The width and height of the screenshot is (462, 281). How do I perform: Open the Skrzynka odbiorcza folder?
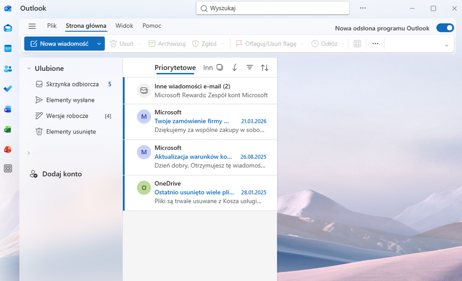click(73, 84)
